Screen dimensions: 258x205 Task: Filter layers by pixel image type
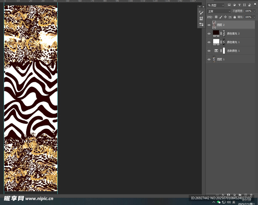pyautogui.click(x=229, y=5)
